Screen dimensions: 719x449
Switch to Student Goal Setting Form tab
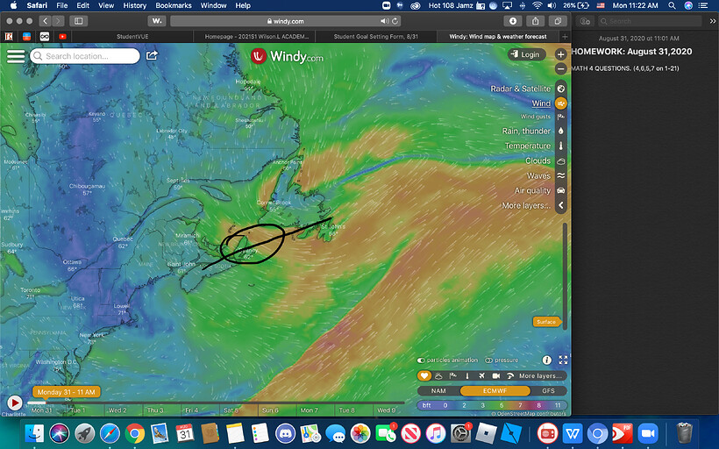(375, 36)
